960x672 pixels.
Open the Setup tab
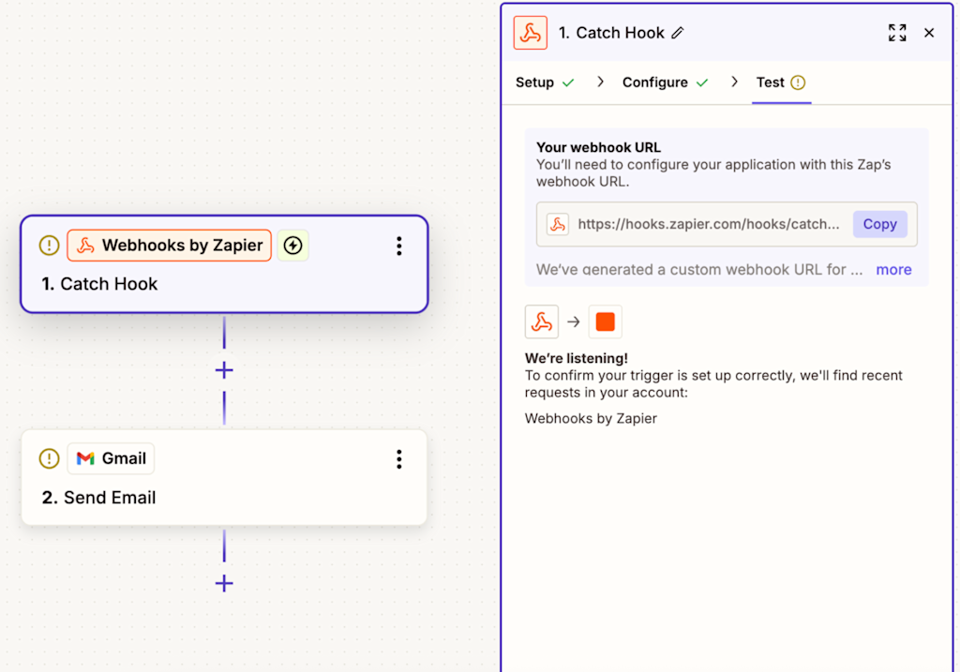[534, 82]
